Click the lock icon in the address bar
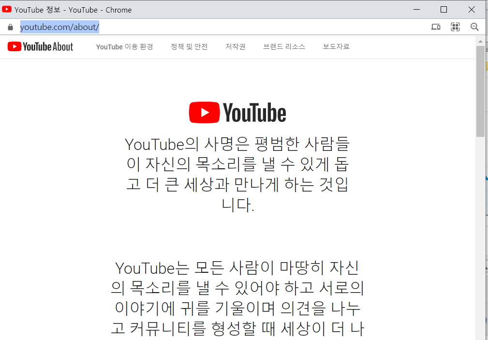The image size is (488, 340). 10,27
